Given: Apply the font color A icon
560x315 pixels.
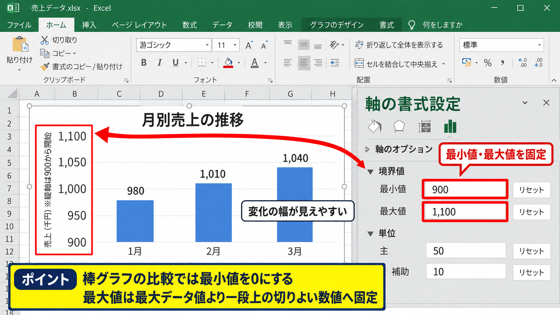Looking at the screenshot, I should [x=255, y=63].
